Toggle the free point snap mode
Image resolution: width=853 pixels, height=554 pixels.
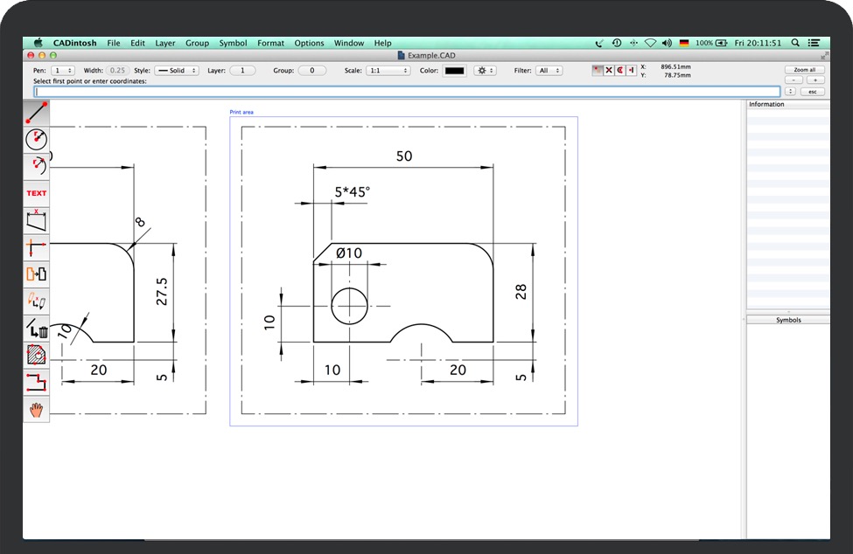[x=598, y=71]
